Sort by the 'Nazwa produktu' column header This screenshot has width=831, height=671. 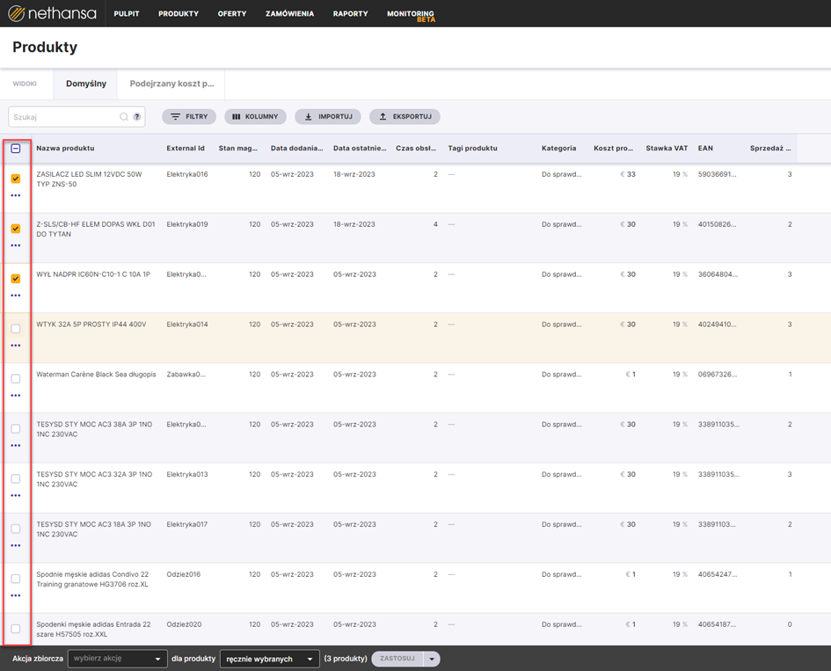65,149
